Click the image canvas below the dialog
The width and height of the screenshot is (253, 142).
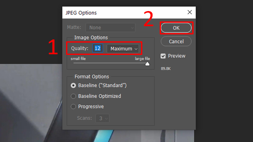(32, 104)
